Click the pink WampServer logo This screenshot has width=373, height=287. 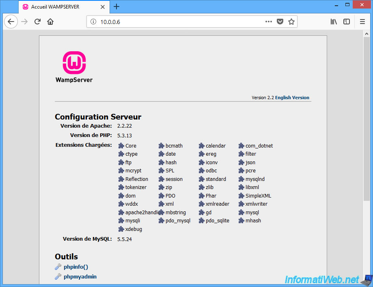click(74, 63)
